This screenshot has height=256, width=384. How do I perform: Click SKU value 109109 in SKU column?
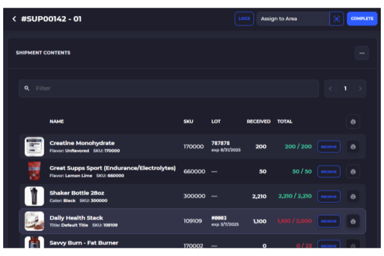(x=193, y=221)
